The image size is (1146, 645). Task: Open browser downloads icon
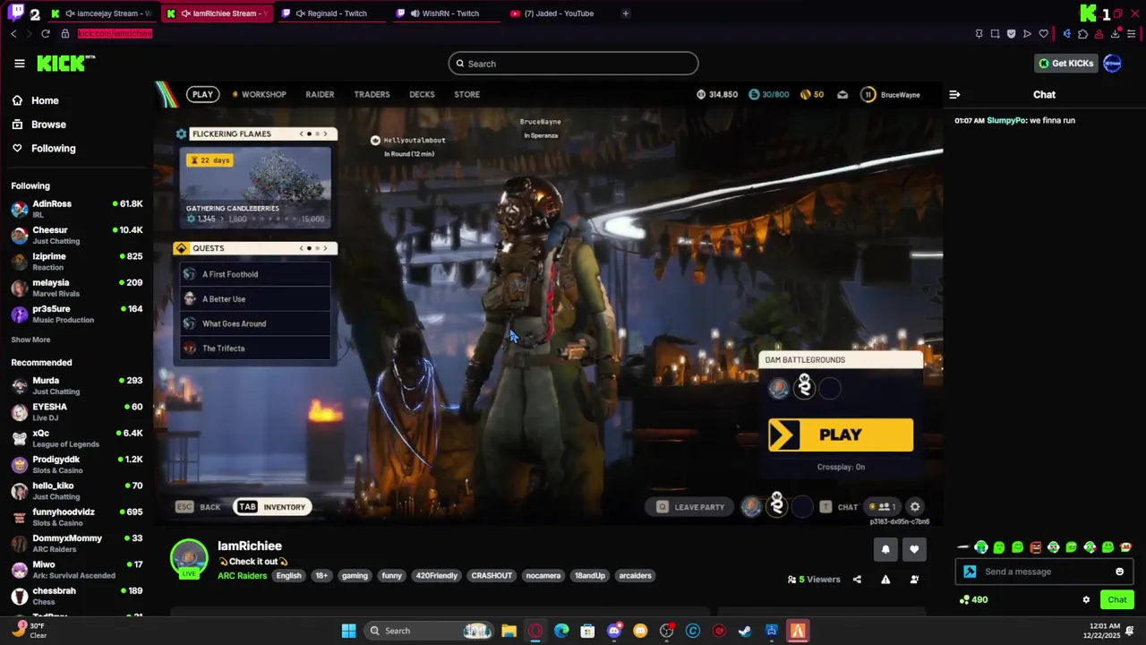pyautogui.click(x=1115, y=34)
